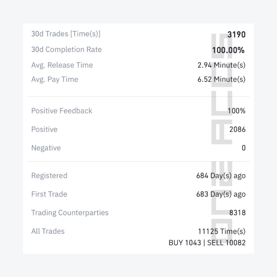Select the 683 Day(s) ago value
Image resolution: width=277 pixels, height=277 pixels.
(221, 194)
